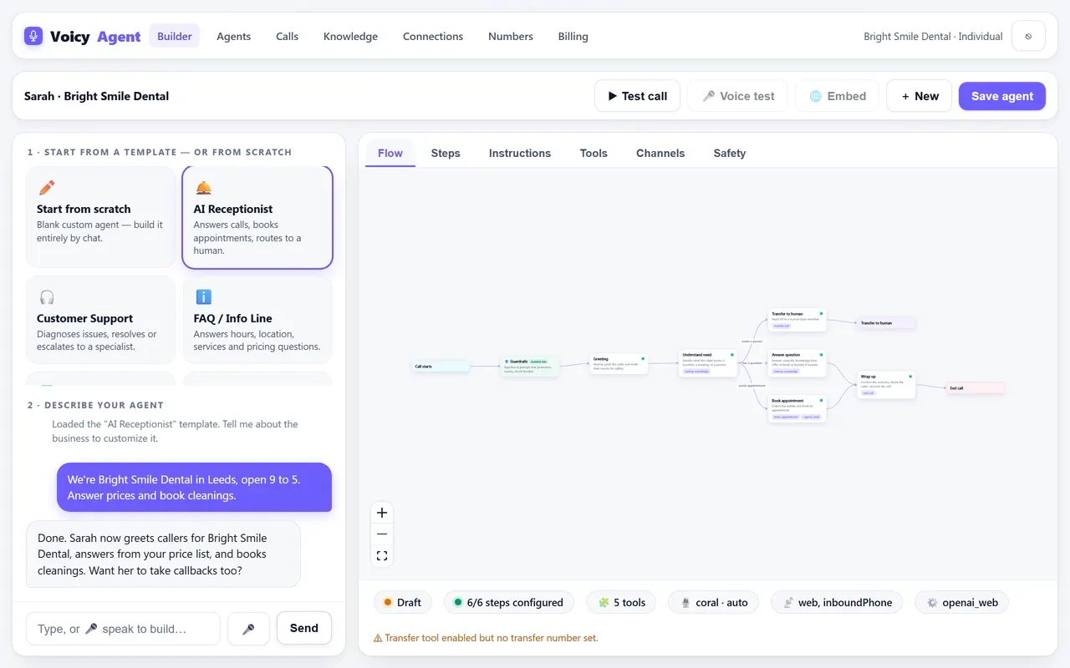Click the Draft status chip
The width and height of the screenshot is (1070, 668).
click(x=402, y=602)
